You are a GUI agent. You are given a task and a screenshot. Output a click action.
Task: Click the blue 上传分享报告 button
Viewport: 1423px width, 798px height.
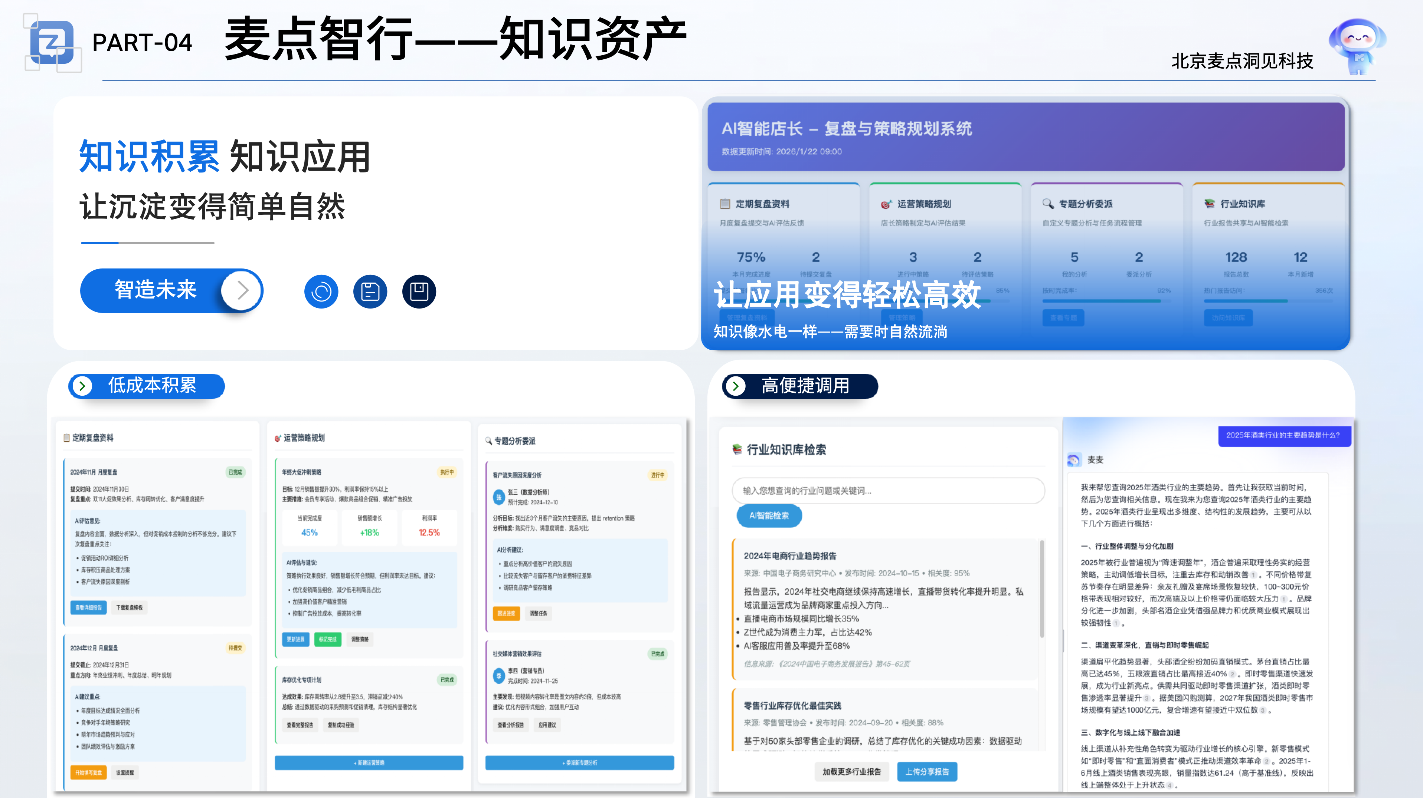[x=927, y=772]
